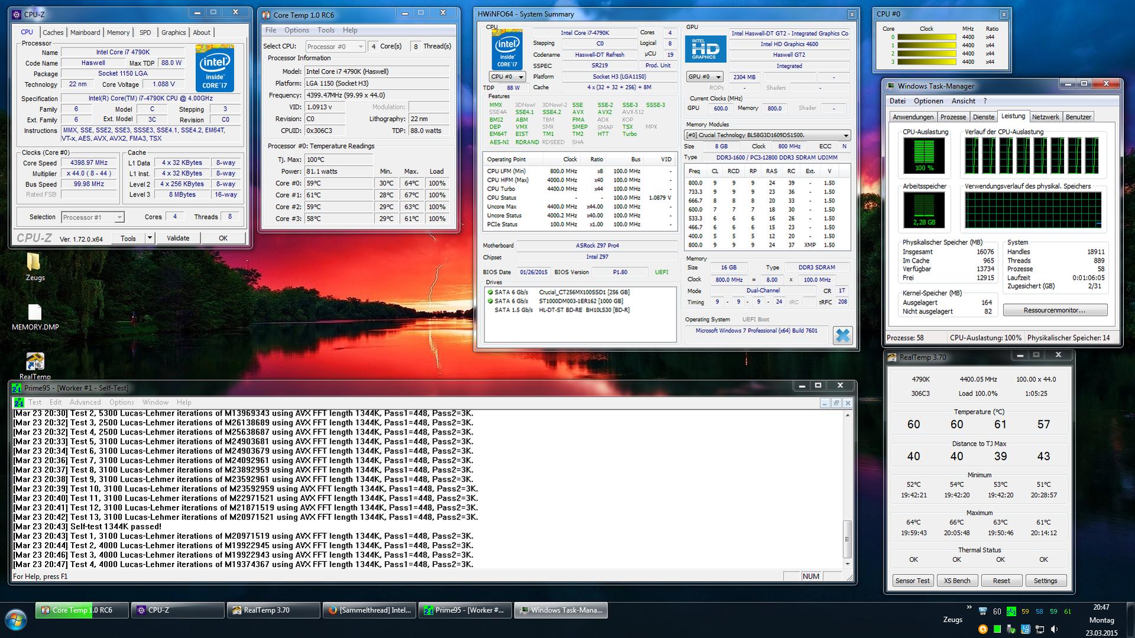Click the Core Temp Frequency field
Viewport: 1135px width, 638px height.
(377, 95)
